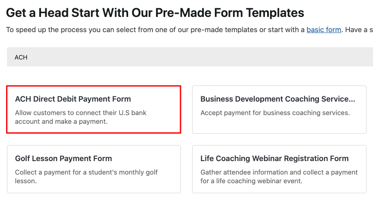This screenshot has width=373, height=198.
Task: Click the "ACH Direct Debit Payment Form" title
Action: [x=73, y=99]
